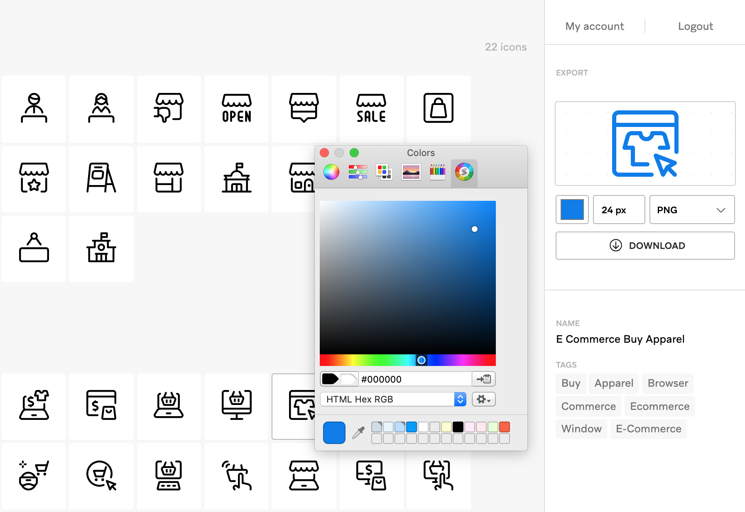This screenshot has height=512, width=745.
Task: Click the shopping bag icon
Action: click(439, 109)
